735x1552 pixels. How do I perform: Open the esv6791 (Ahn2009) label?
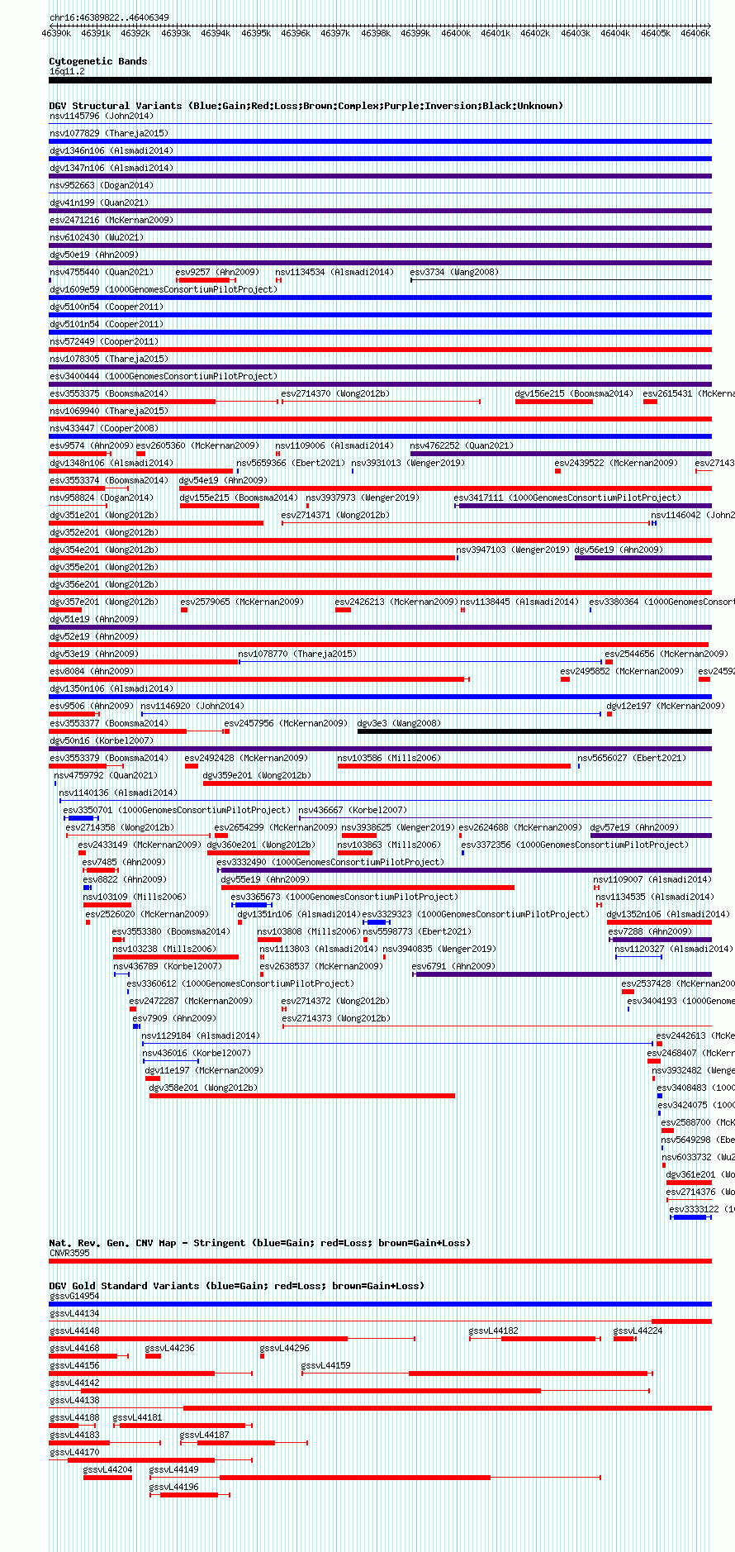pyautogui.click(x=454, y=966)
